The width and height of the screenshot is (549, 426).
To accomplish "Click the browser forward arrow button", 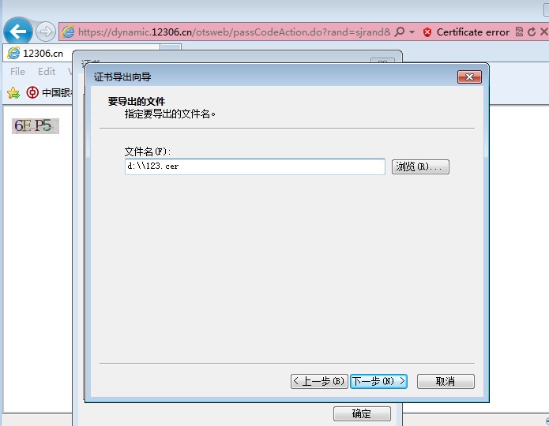I will pos(45,32).
